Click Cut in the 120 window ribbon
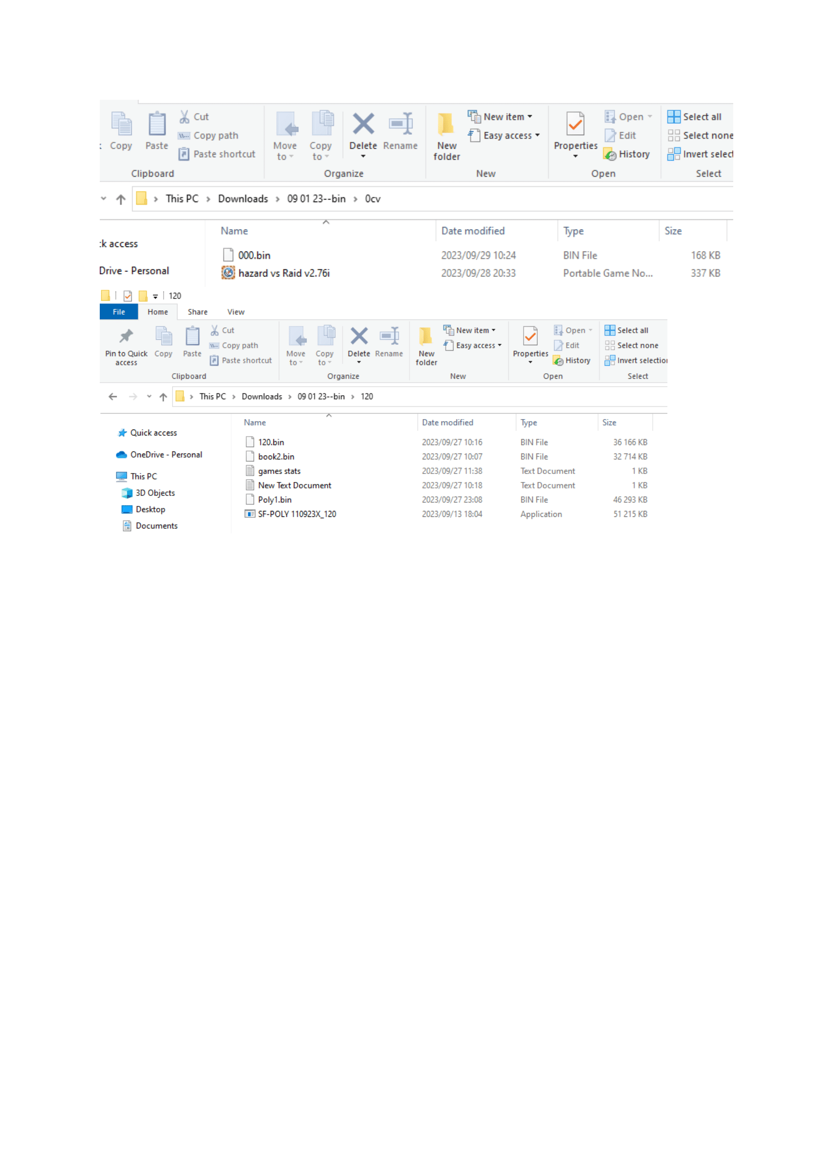This screenshot has height=1167, width=825. pyautogui.click(x=222, y=330)
